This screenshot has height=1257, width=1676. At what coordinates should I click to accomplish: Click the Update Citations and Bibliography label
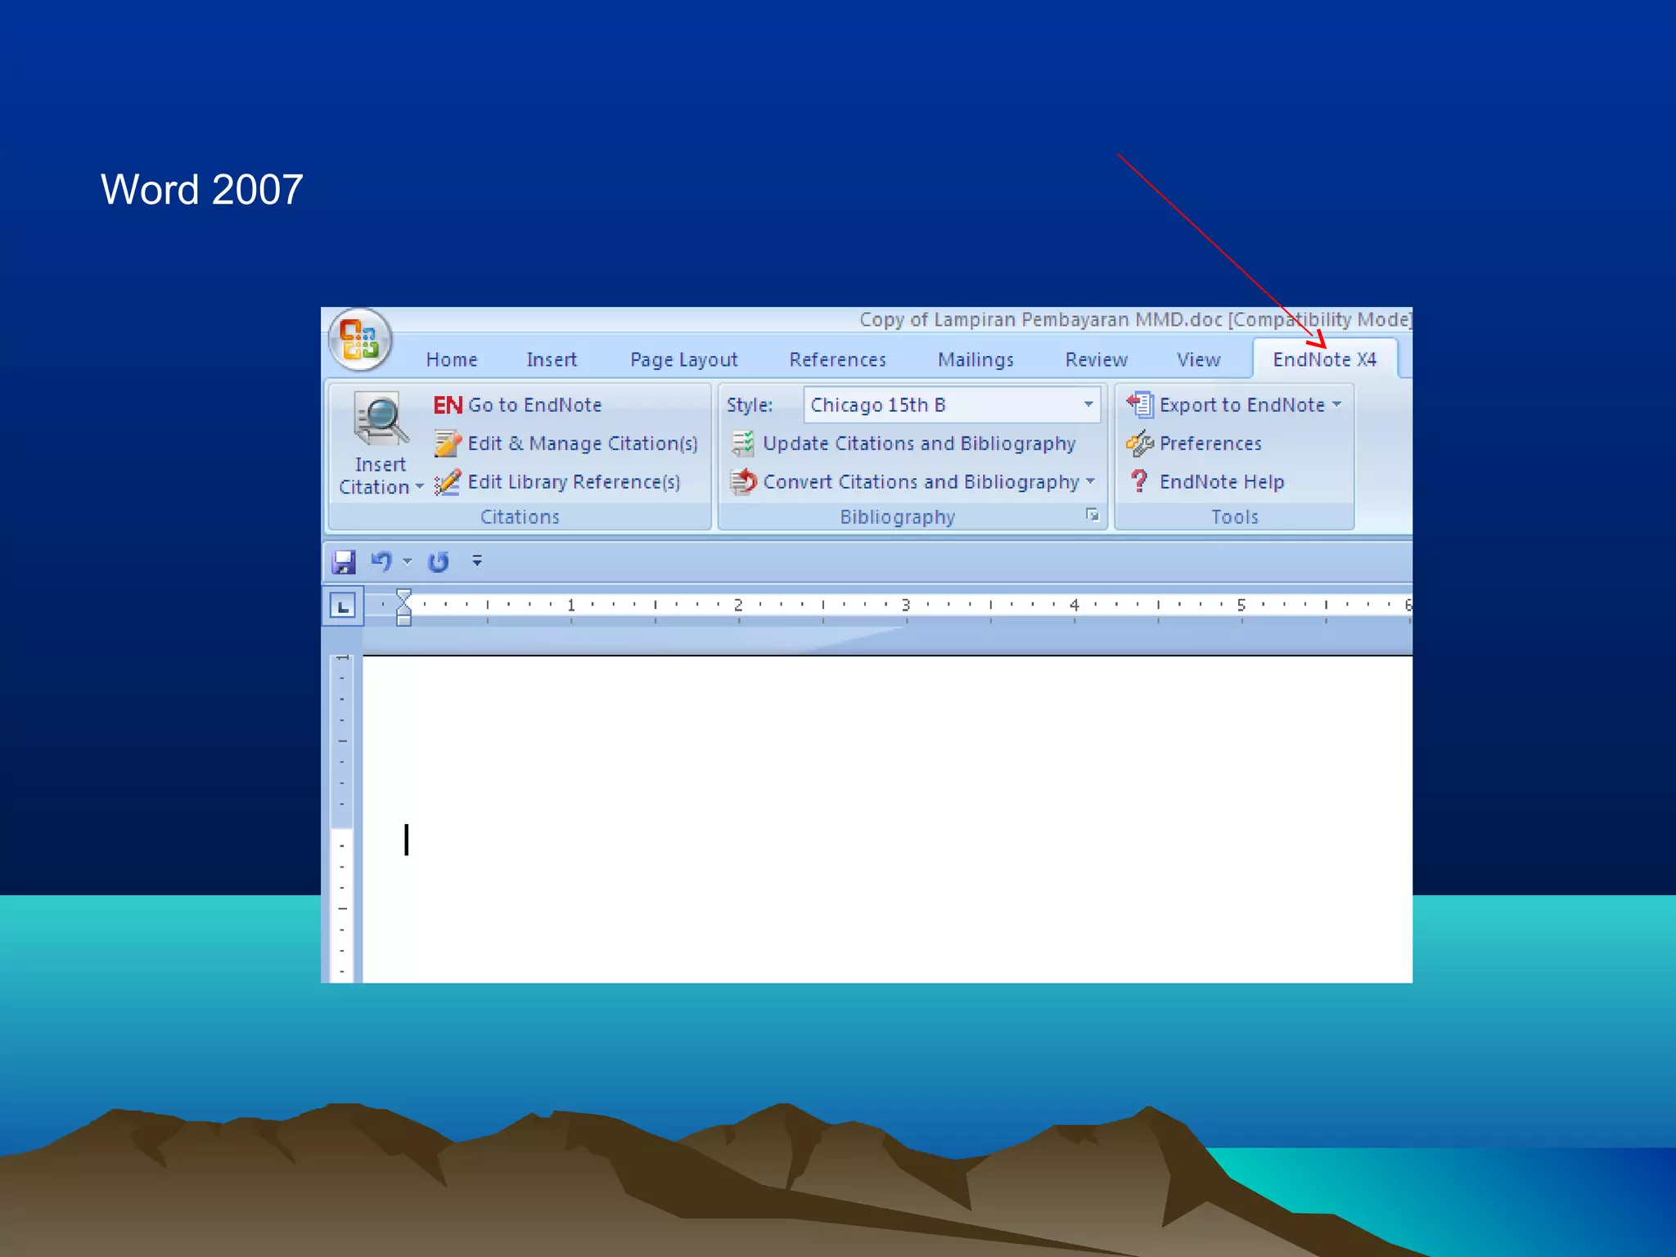coord(919,444)
